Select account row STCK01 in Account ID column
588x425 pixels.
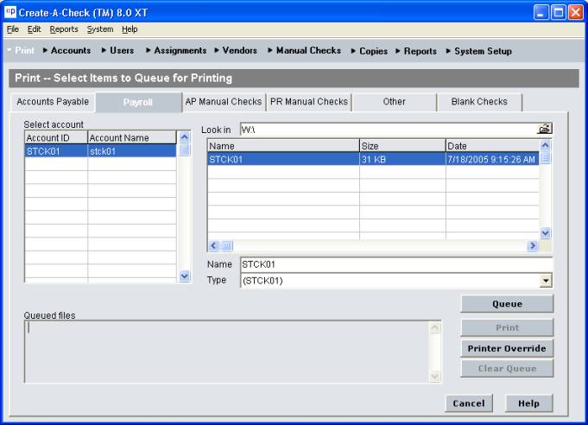click(x=56, y=151)
